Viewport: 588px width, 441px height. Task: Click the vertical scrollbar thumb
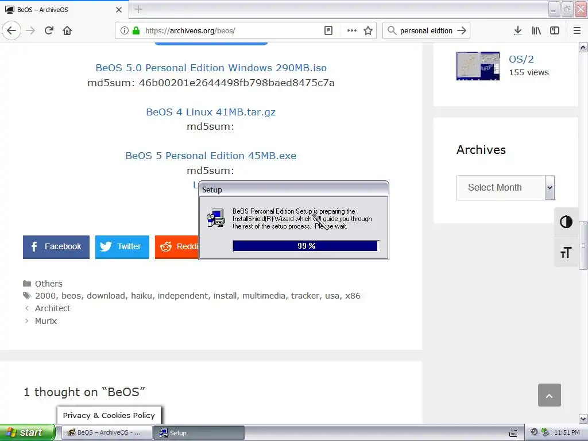pos(583,246)
